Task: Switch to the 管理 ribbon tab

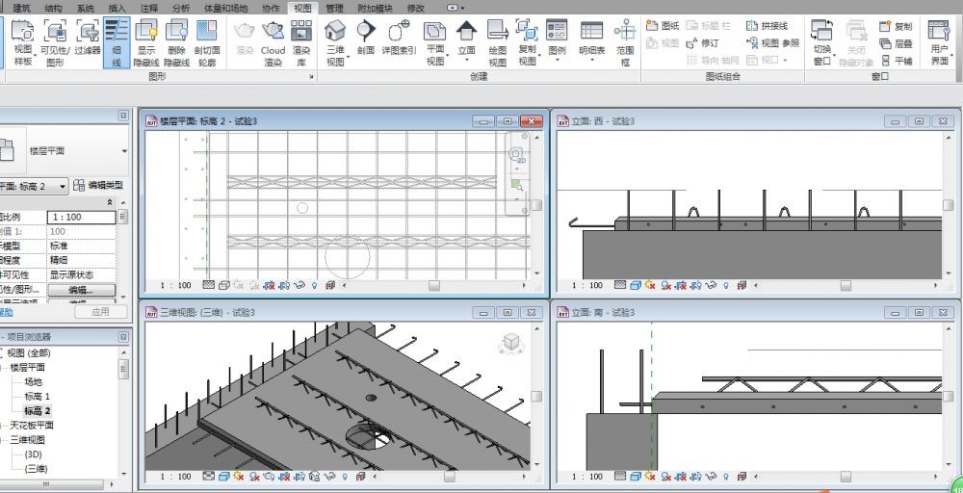Action: [334, 8]
